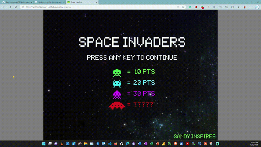Go back to the previous page
The height and width of the screenshot is (147, 261).
(4, 7)
